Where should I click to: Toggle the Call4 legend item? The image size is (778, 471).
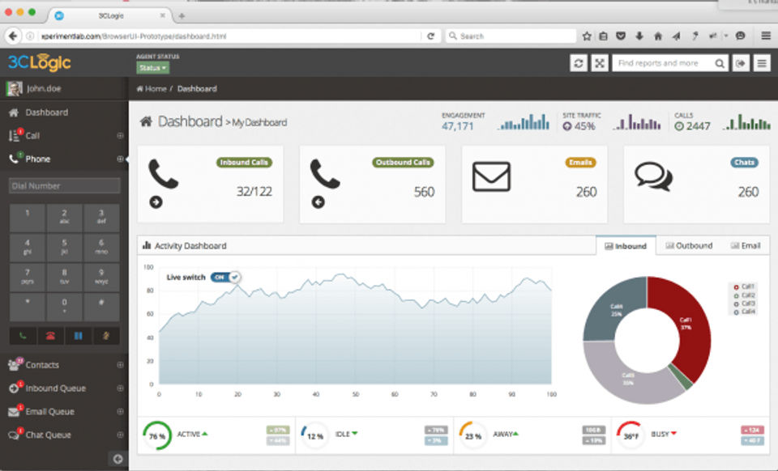click(x=744, y=312)
